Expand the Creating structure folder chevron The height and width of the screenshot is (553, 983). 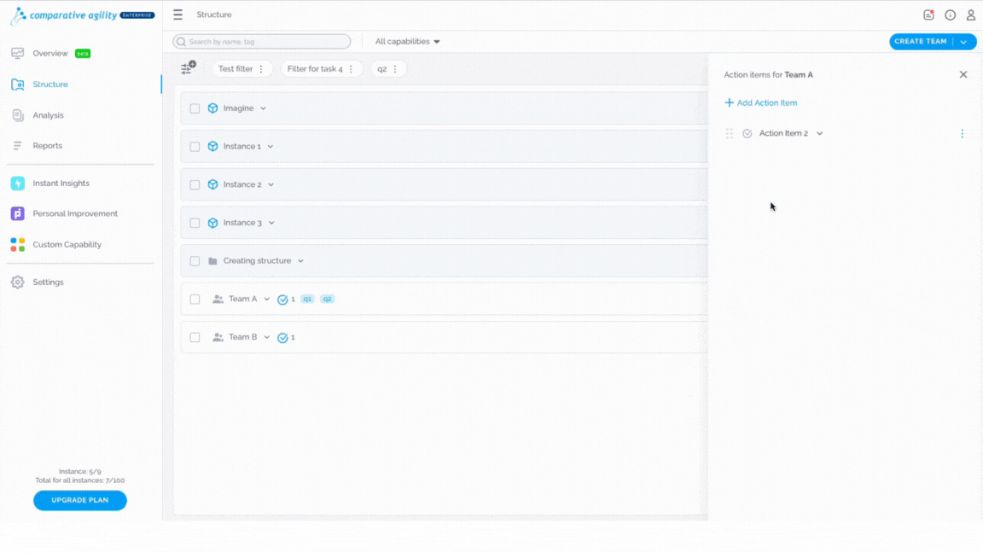pos(301,261)
